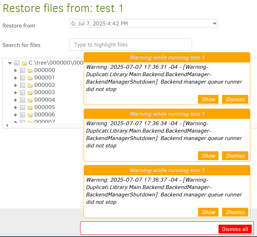Open the Restore from version dropdown
257x237 pixels.
(x=144, y=24)
